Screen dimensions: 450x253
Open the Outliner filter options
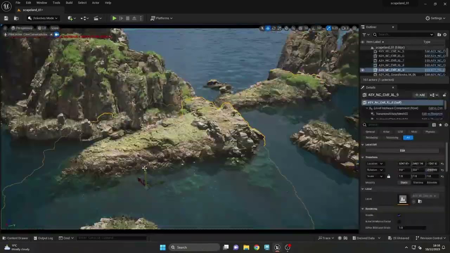point(366,34)
